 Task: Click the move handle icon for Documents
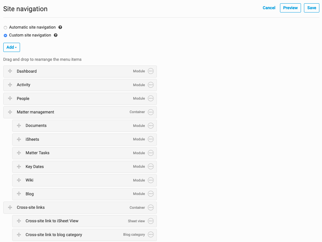(x=19, y=126)
